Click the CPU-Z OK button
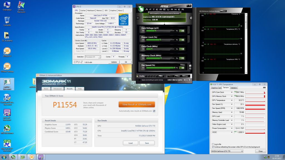 [x=126, y=62]
